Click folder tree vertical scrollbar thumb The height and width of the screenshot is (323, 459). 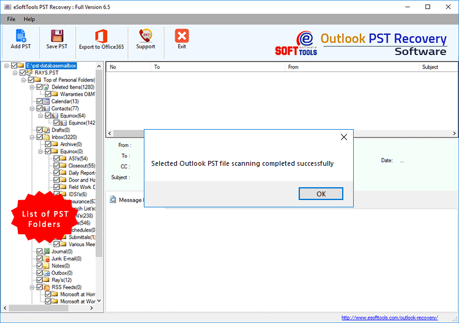(x=99, y=163)
